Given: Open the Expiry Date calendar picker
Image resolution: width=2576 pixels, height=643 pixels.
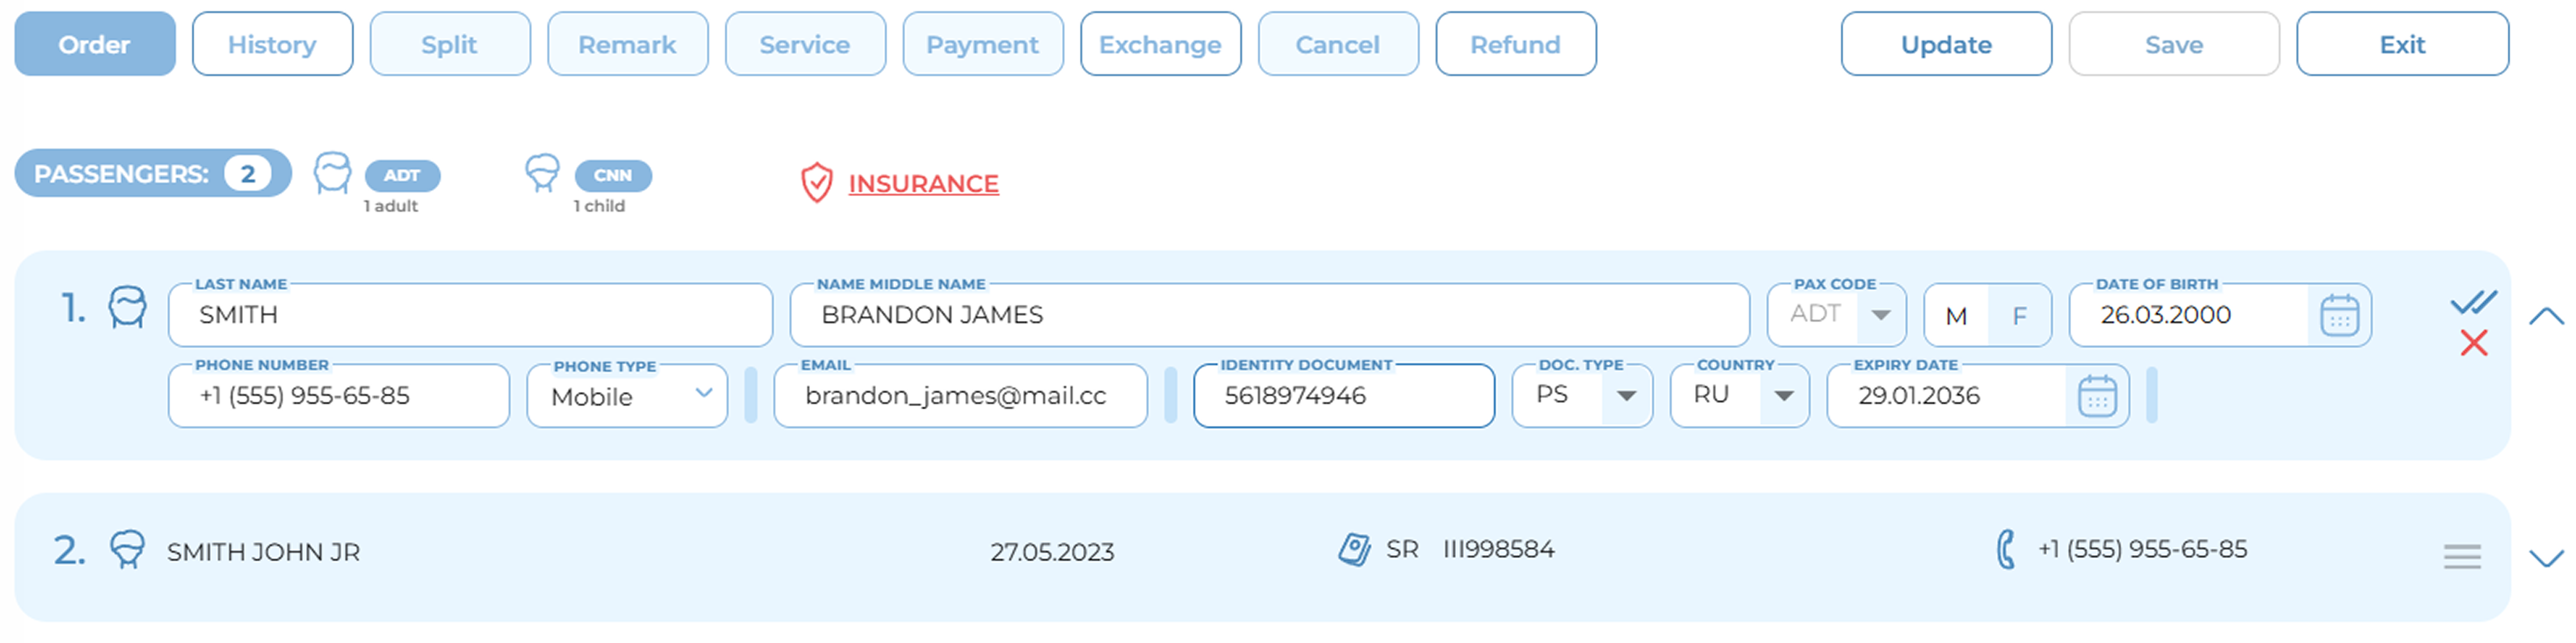Looking at the screenshot, I should click(x=2096, y=396).
